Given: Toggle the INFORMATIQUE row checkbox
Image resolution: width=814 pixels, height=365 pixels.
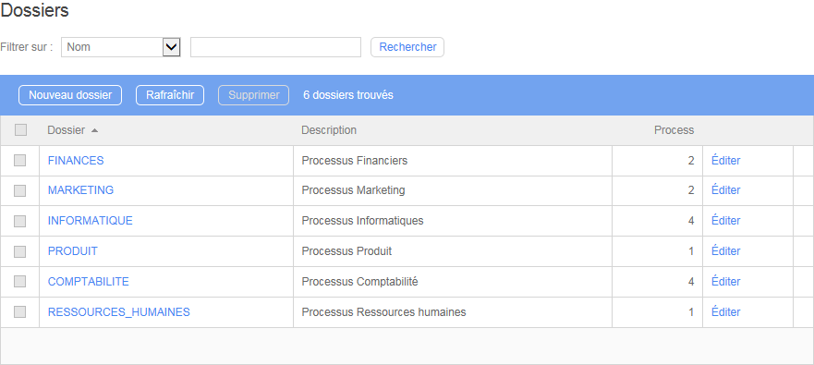Looking at the screenshot, I should point(19,221).
